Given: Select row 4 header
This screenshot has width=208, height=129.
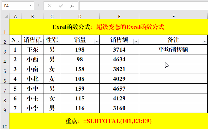Looking at the screenshot, I should click(x=5, y=59).
